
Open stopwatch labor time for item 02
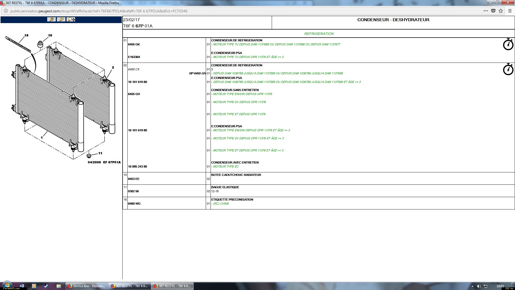[508, 69]
